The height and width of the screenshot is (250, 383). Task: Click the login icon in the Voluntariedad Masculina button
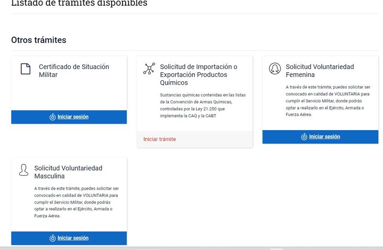(x=53, y=238)
